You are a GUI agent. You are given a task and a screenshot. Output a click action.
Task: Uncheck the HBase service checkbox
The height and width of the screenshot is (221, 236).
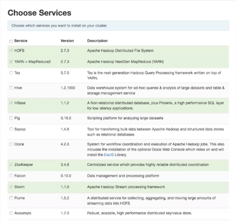[x=11, y=103]
